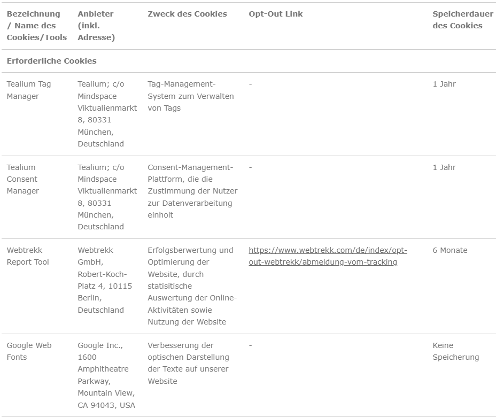Click the "Bezeichnung / Name des Cookies/Tools" header

(36, 26)
